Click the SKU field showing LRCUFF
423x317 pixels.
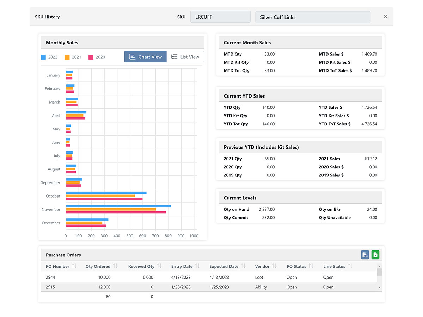220,17
